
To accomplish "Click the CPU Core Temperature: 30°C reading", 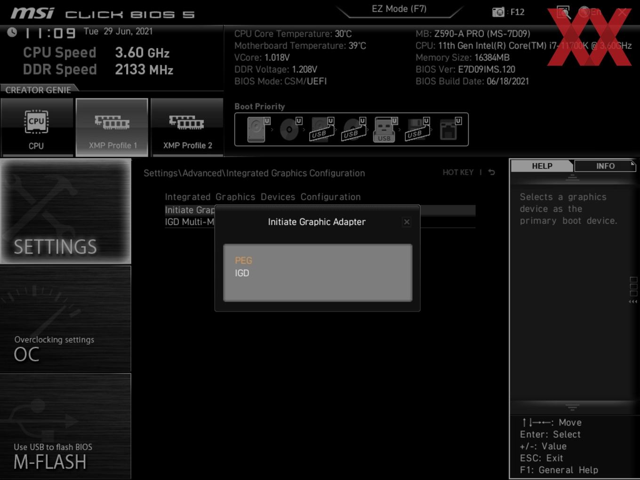I will [293, 34].
